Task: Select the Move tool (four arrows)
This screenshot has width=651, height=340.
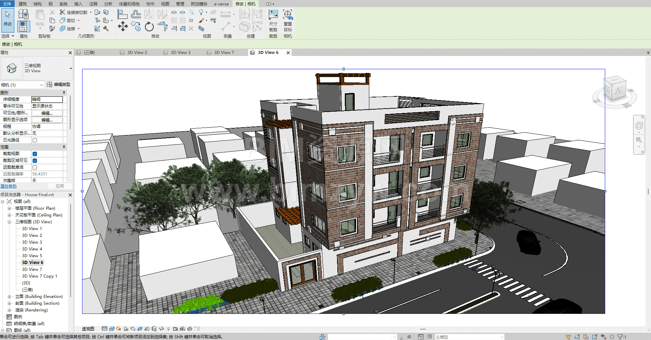Action: (x=123, y=26)
